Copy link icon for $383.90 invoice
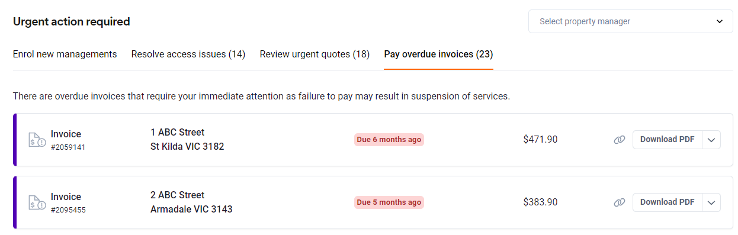Screen dimensions: 738x235 tap(620, 202)
